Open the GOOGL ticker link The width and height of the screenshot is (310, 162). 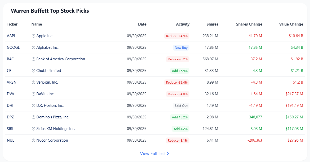(x=13, y=47)
